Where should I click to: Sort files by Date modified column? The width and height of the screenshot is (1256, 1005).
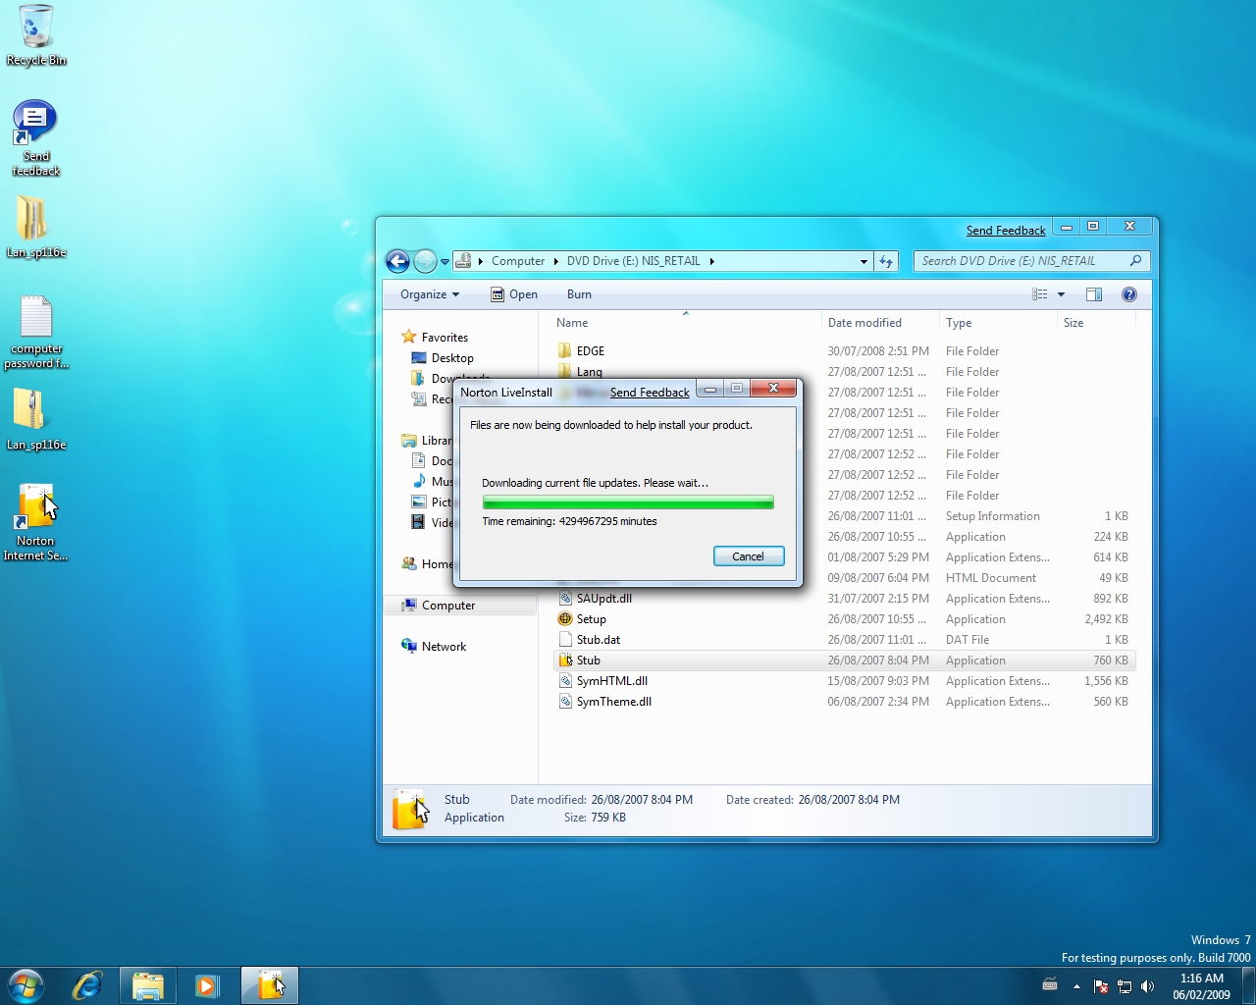coord(864,323)
